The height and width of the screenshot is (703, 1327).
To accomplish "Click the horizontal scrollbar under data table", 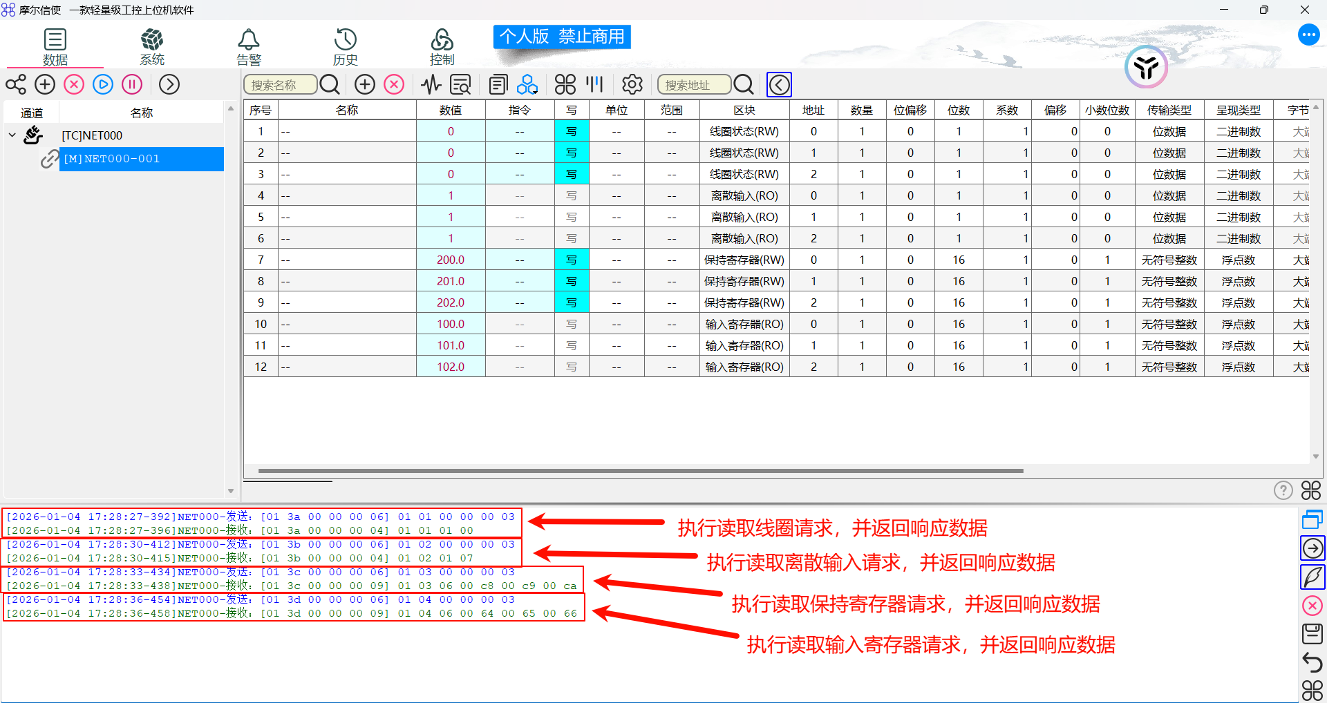I will (x=641, y=471).
